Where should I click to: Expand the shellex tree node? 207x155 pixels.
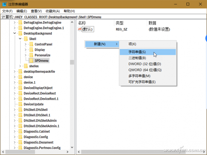[x=20, y=66]
